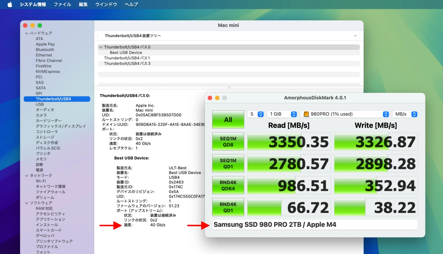Start the RND4K QD1 benchmark
443x254 pixels.
tap(228, 207)
